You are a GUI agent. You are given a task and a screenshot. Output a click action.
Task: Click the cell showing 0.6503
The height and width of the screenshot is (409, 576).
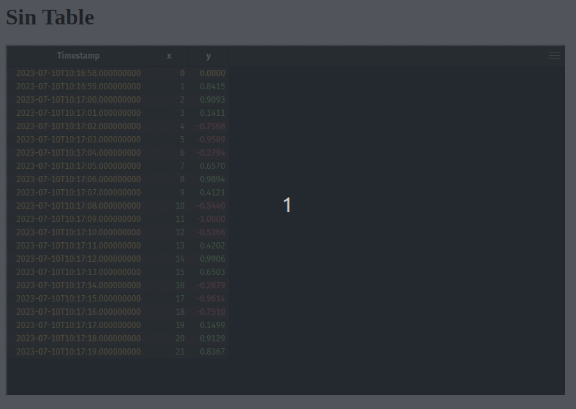click(213, 272)
